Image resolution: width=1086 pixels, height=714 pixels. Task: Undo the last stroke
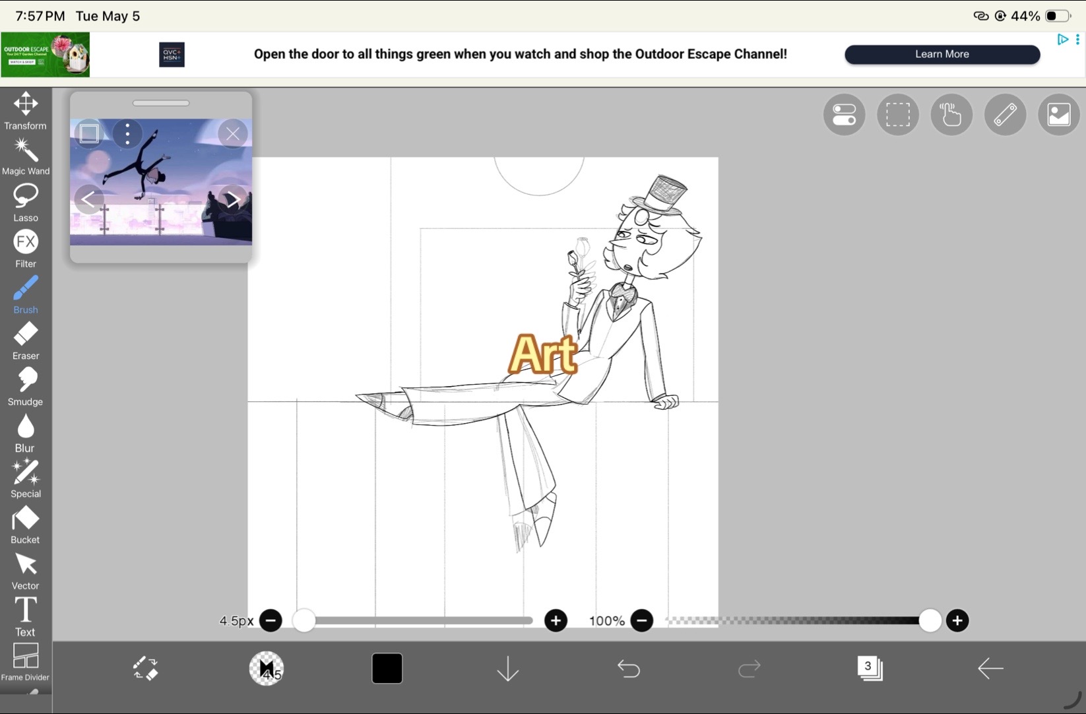click(629, 669)
